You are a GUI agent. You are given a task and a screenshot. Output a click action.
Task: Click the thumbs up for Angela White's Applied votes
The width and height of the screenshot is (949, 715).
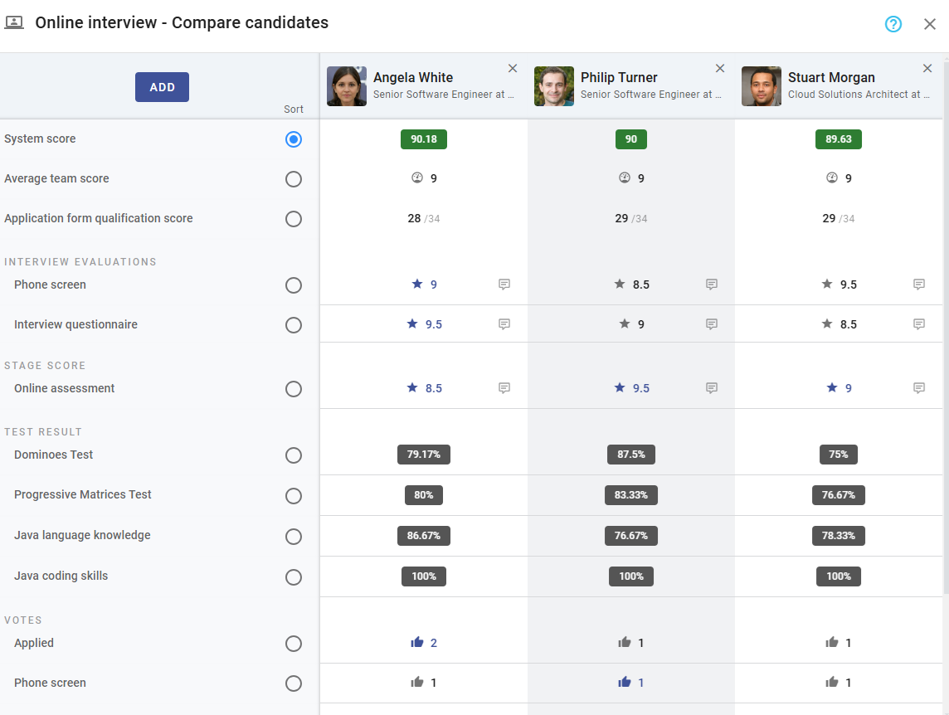pyautogui.click(x=417, y=642)
